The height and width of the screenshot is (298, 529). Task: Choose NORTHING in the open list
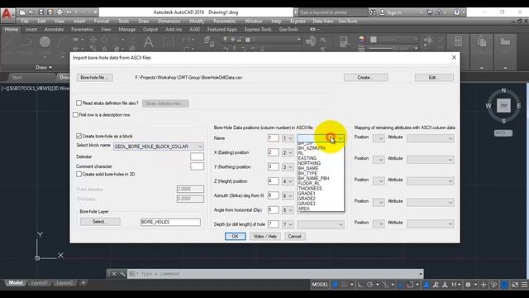(309, 163)
